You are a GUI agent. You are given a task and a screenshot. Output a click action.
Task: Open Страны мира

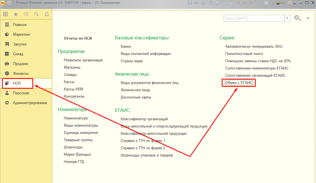coord(132,61)
